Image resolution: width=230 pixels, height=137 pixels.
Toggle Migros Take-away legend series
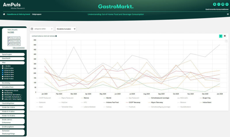[156, 102]
